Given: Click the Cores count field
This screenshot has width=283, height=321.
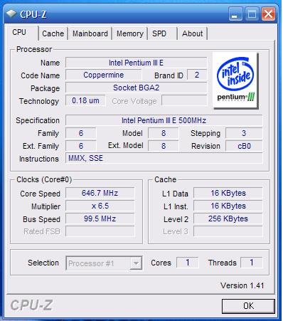Looking at the screenshot, I should tap(187, 263).
